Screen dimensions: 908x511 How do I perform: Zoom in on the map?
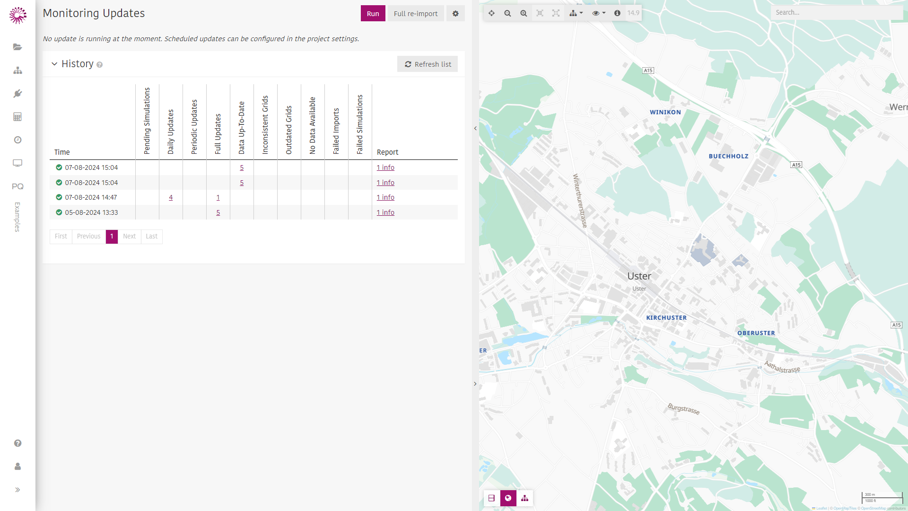[x=524, y=13]
